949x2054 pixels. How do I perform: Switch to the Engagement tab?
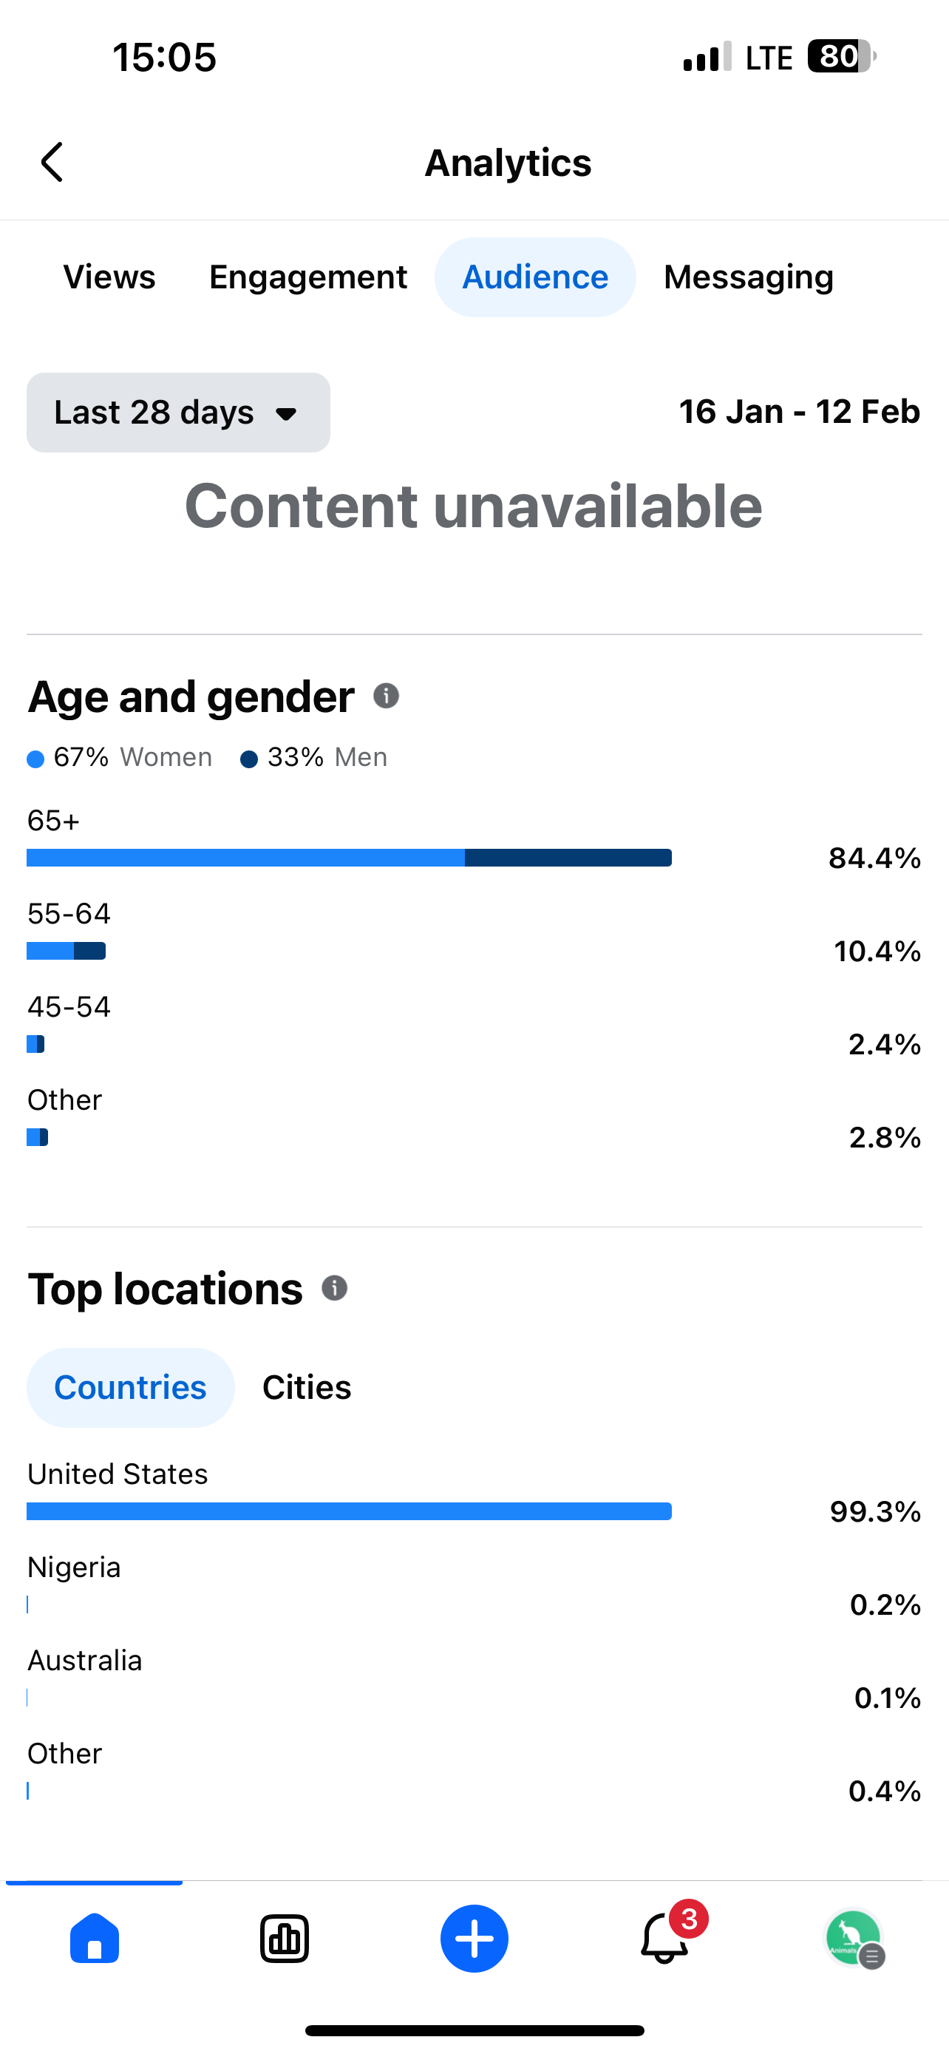point(307,277)
